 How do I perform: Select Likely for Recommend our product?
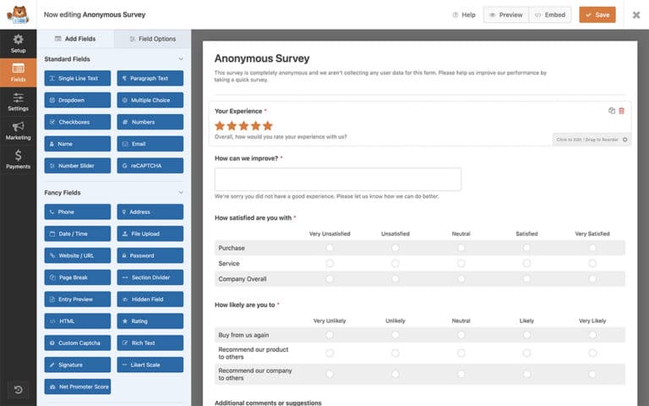(x=526, y=353)
